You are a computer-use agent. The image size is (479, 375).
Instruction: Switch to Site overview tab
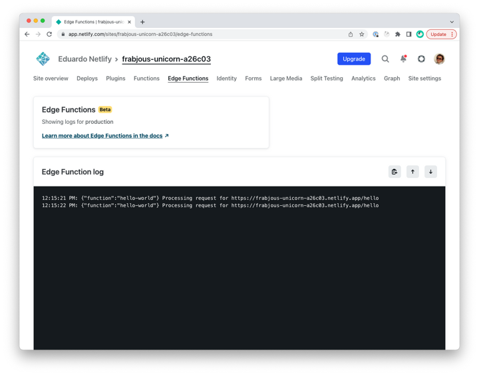[51, 79]
